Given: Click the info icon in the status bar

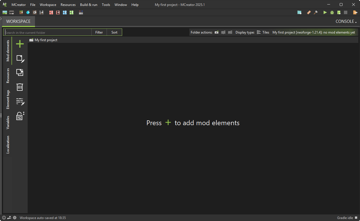Looking at the screenshot, I should [4, 218].
